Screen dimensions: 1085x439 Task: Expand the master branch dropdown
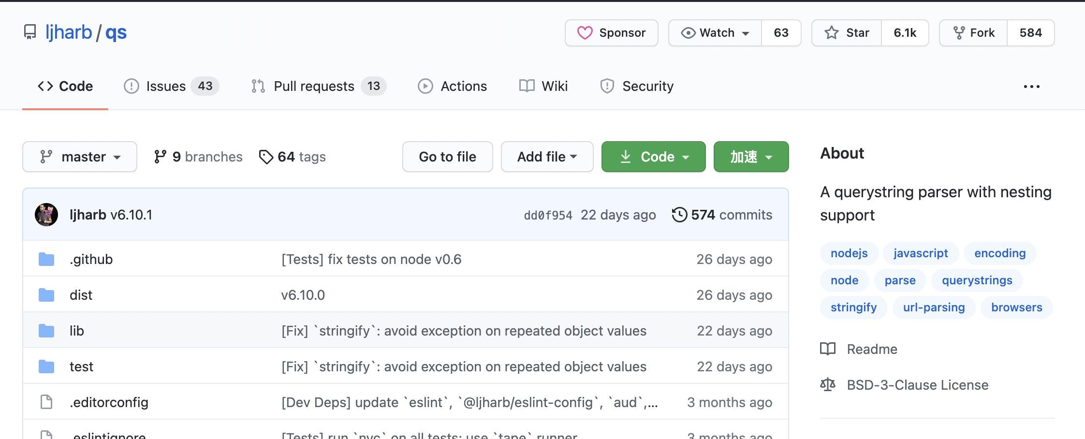pyautogui.click(x=79, y=157)
